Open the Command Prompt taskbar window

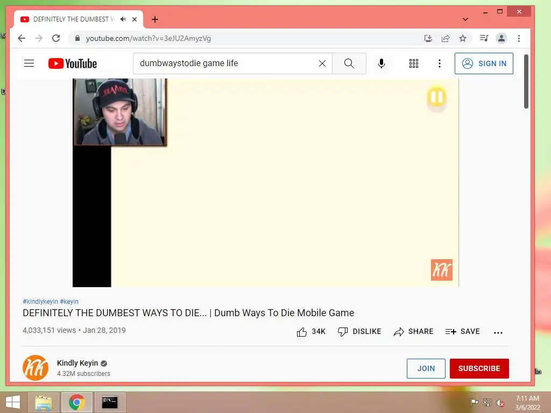point(110,402)
